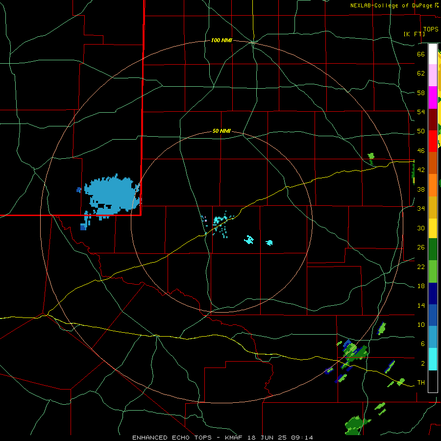Select the 50 NMI range ring label
The width and height of the screenshot is (441, 441).
tap(221, 131)
